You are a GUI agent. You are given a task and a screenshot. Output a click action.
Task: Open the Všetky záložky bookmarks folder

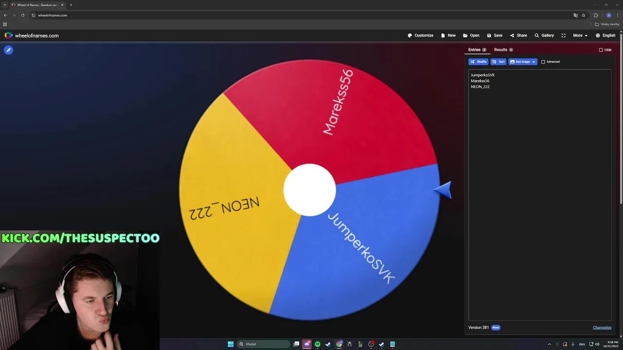607,24
